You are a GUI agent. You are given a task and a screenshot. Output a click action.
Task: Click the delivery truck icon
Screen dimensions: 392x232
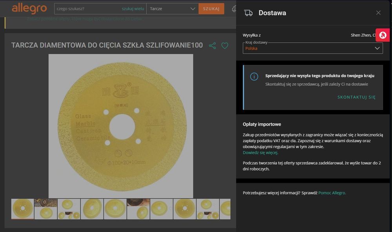point(248,13)
